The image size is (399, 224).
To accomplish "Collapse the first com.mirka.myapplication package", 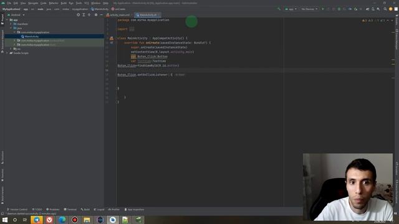I will coord(15,32).
